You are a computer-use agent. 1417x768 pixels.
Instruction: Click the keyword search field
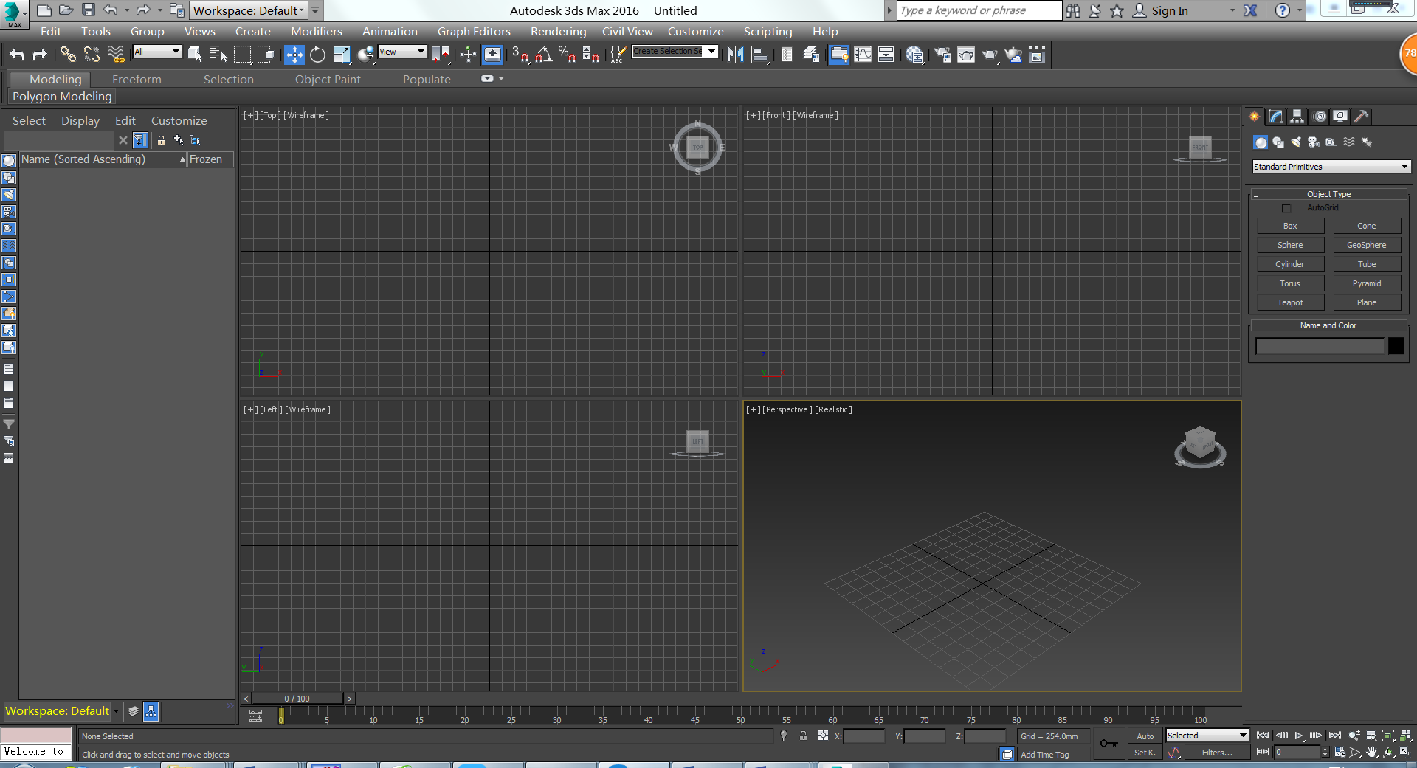pyautogui.click(x=978, y=10)
